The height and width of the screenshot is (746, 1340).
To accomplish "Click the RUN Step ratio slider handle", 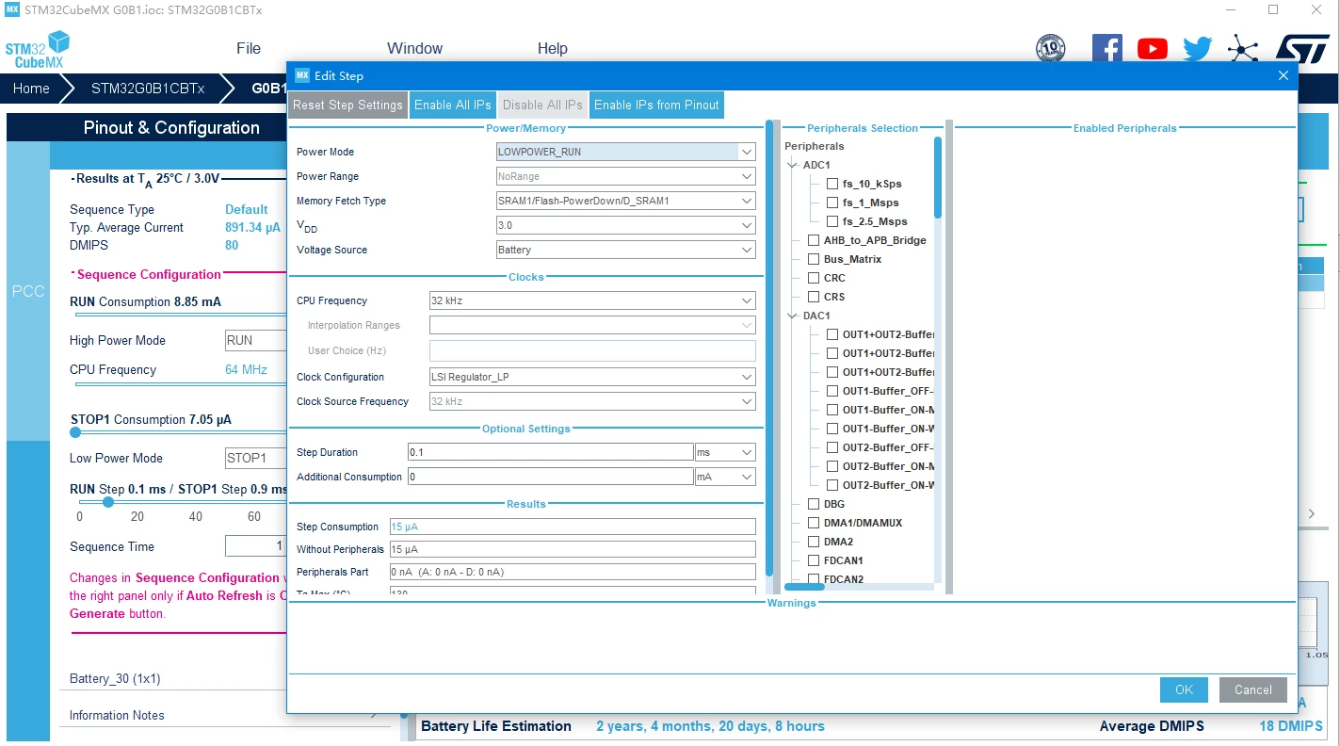I will coord(108,502).
